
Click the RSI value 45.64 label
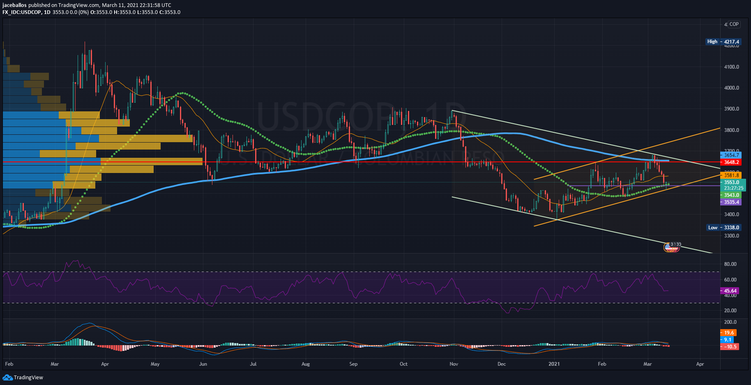[x=730, y=291]
